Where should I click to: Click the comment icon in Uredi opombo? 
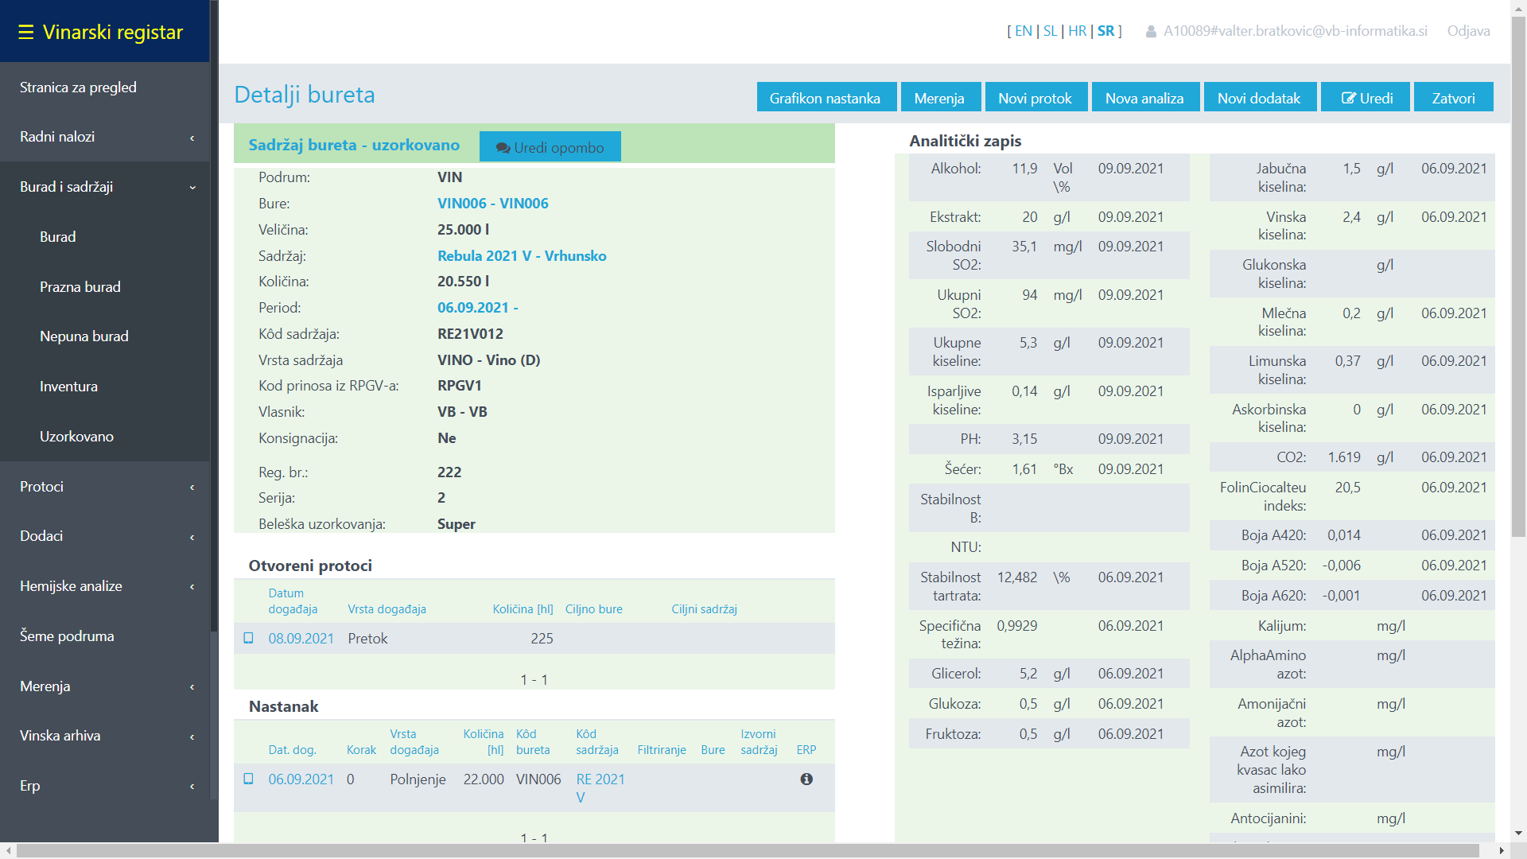click(x=503, y=148)
